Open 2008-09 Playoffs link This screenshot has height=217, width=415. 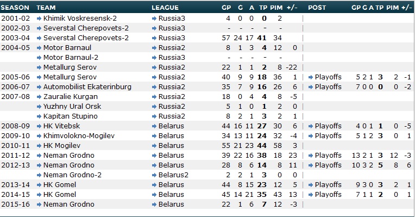coord(328,126)
